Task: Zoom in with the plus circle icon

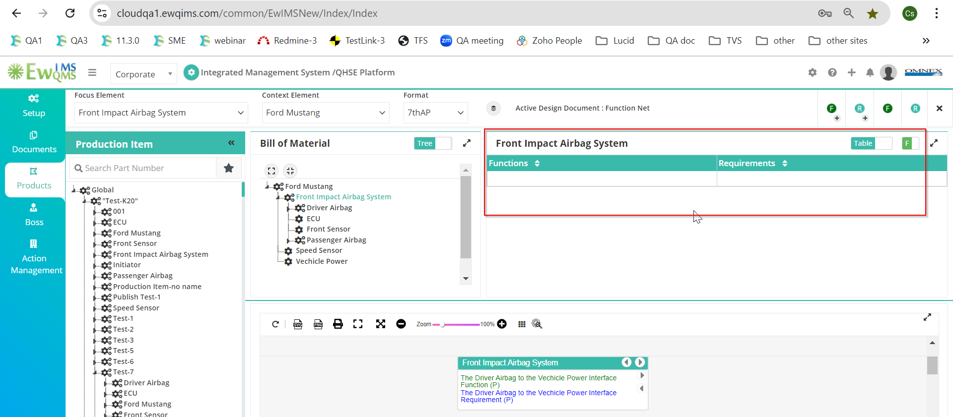Action: click(502, 324)
